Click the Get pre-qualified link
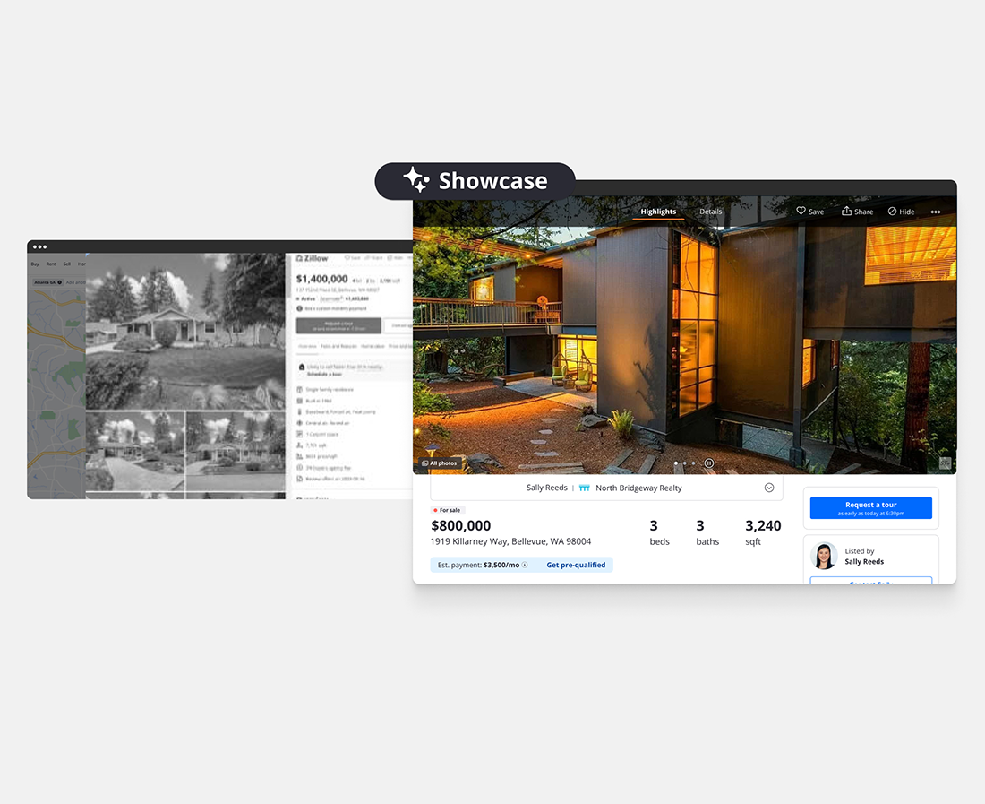Image resolution: width=985 pixels, height=804 pixels. tap(576, 566)
